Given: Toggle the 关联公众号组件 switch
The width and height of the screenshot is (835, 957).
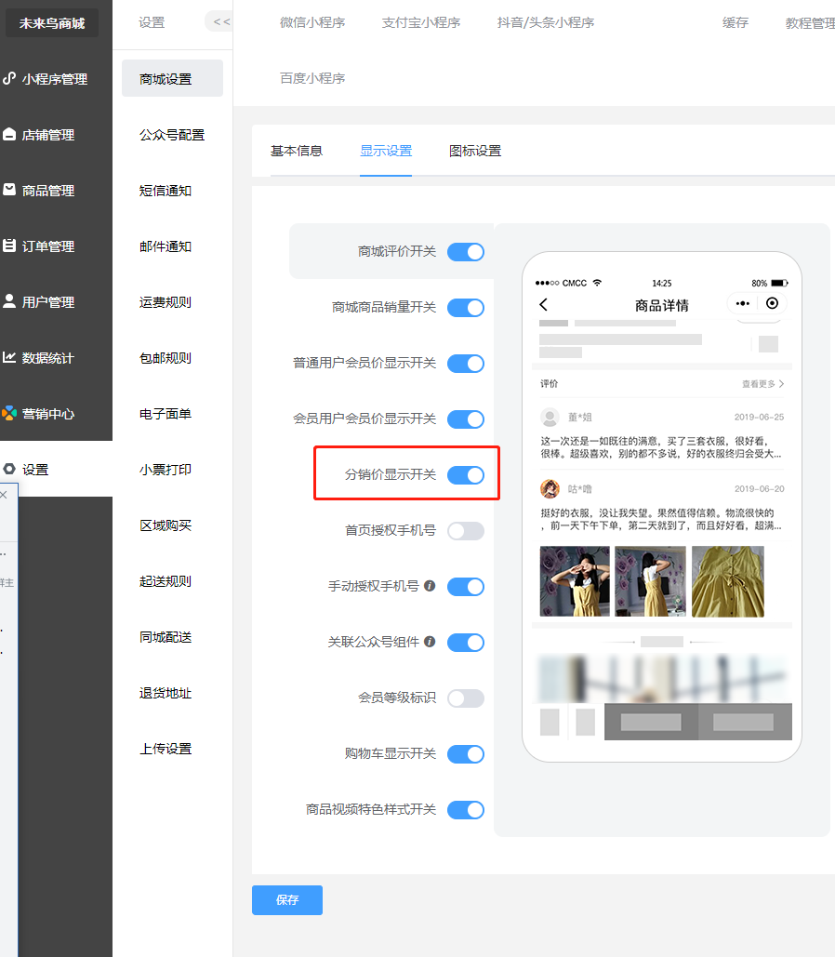Looking at the screenshot, I should [x=466, y=642].
